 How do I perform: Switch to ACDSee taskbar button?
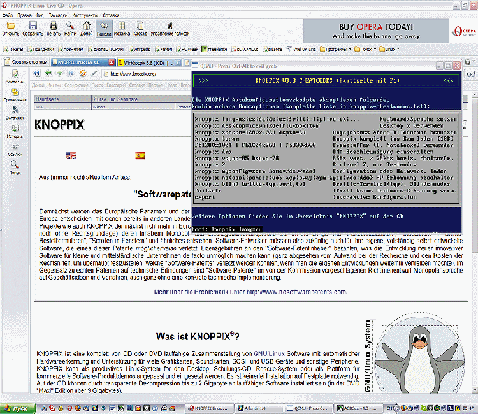point(358,408)
